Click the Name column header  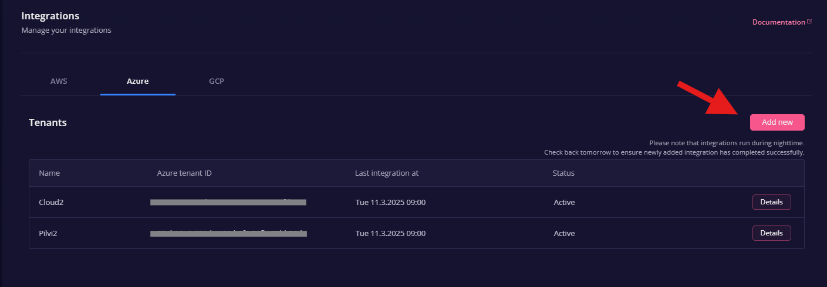click(x=49, y=173)
